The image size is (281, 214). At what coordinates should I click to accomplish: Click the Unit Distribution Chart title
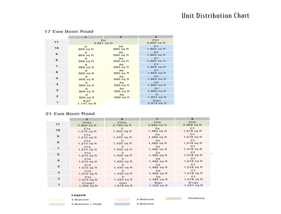(x=215, y=16)
